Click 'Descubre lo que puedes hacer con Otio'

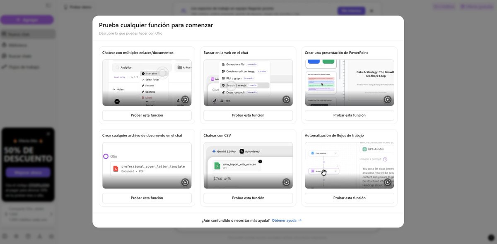click(x=130, y=33)
